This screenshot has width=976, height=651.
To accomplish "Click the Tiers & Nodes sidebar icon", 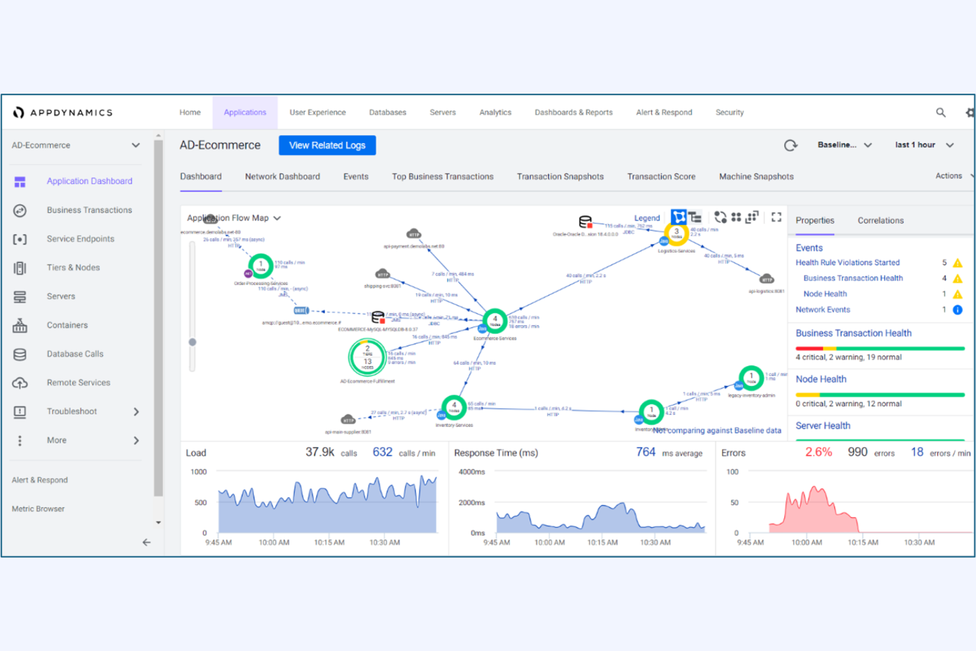I will [x=20, y=267].
